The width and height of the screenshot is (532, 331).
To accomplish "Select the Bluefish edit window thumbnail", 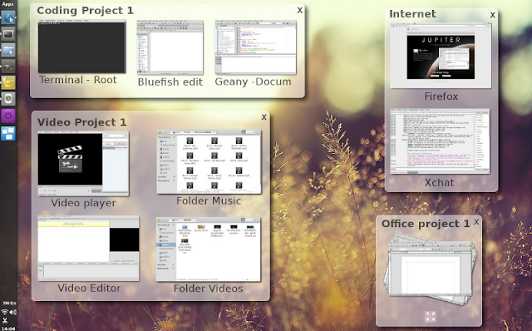I will click(x=170, y=47).
